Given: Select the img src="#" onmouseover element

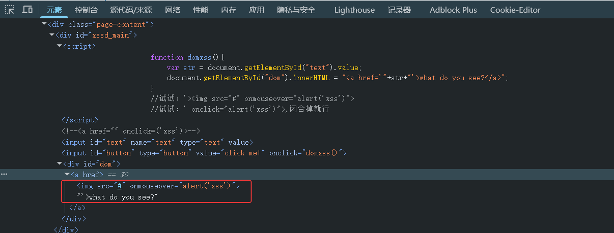Looking at the screenshot, I should [x=158, y=186].
